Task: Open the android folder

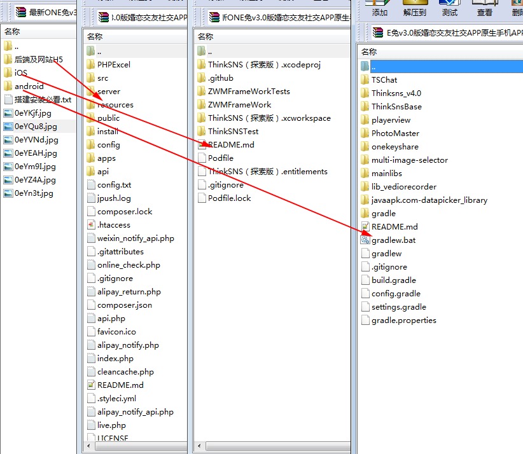Action: (29, 86)
